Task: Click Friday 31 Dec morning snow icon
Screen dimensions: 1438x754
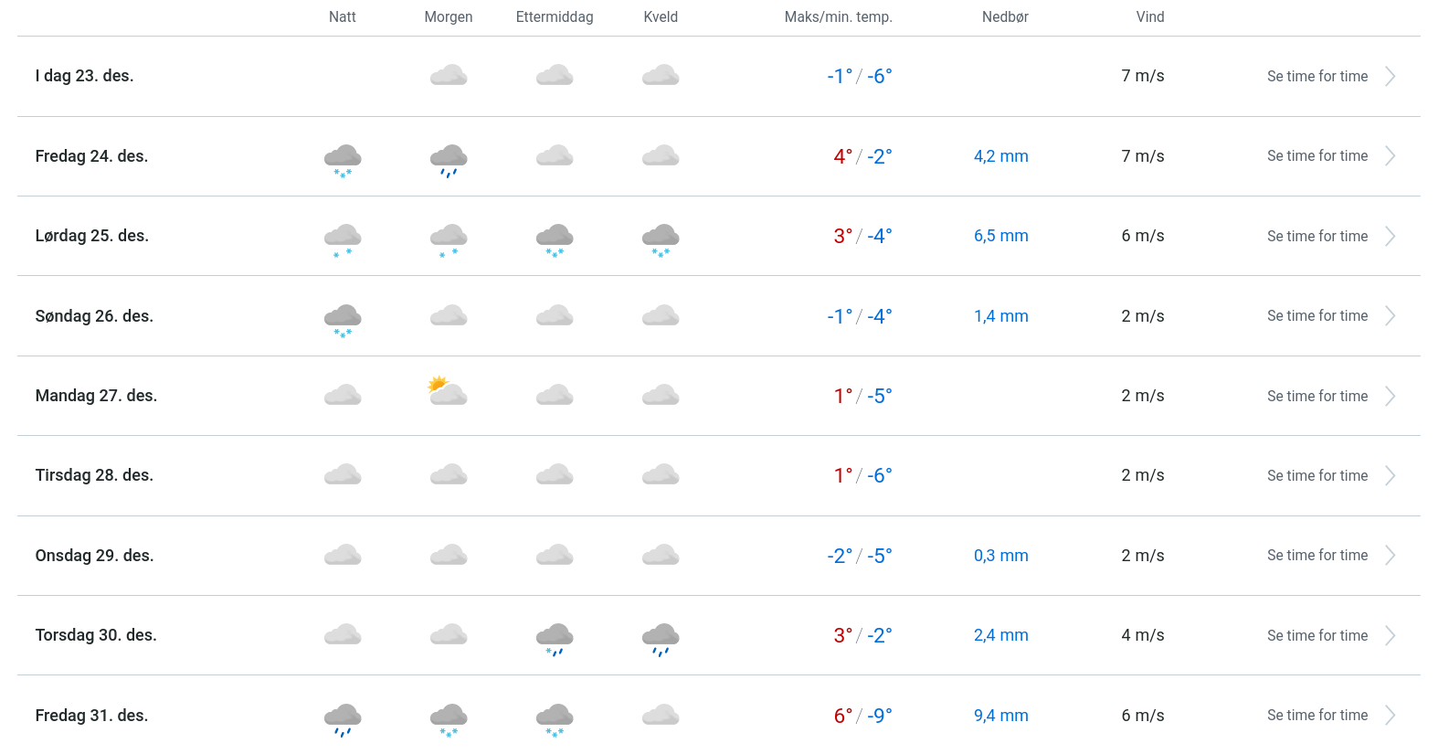Action: pyautogui.click(x=449, y=718)
